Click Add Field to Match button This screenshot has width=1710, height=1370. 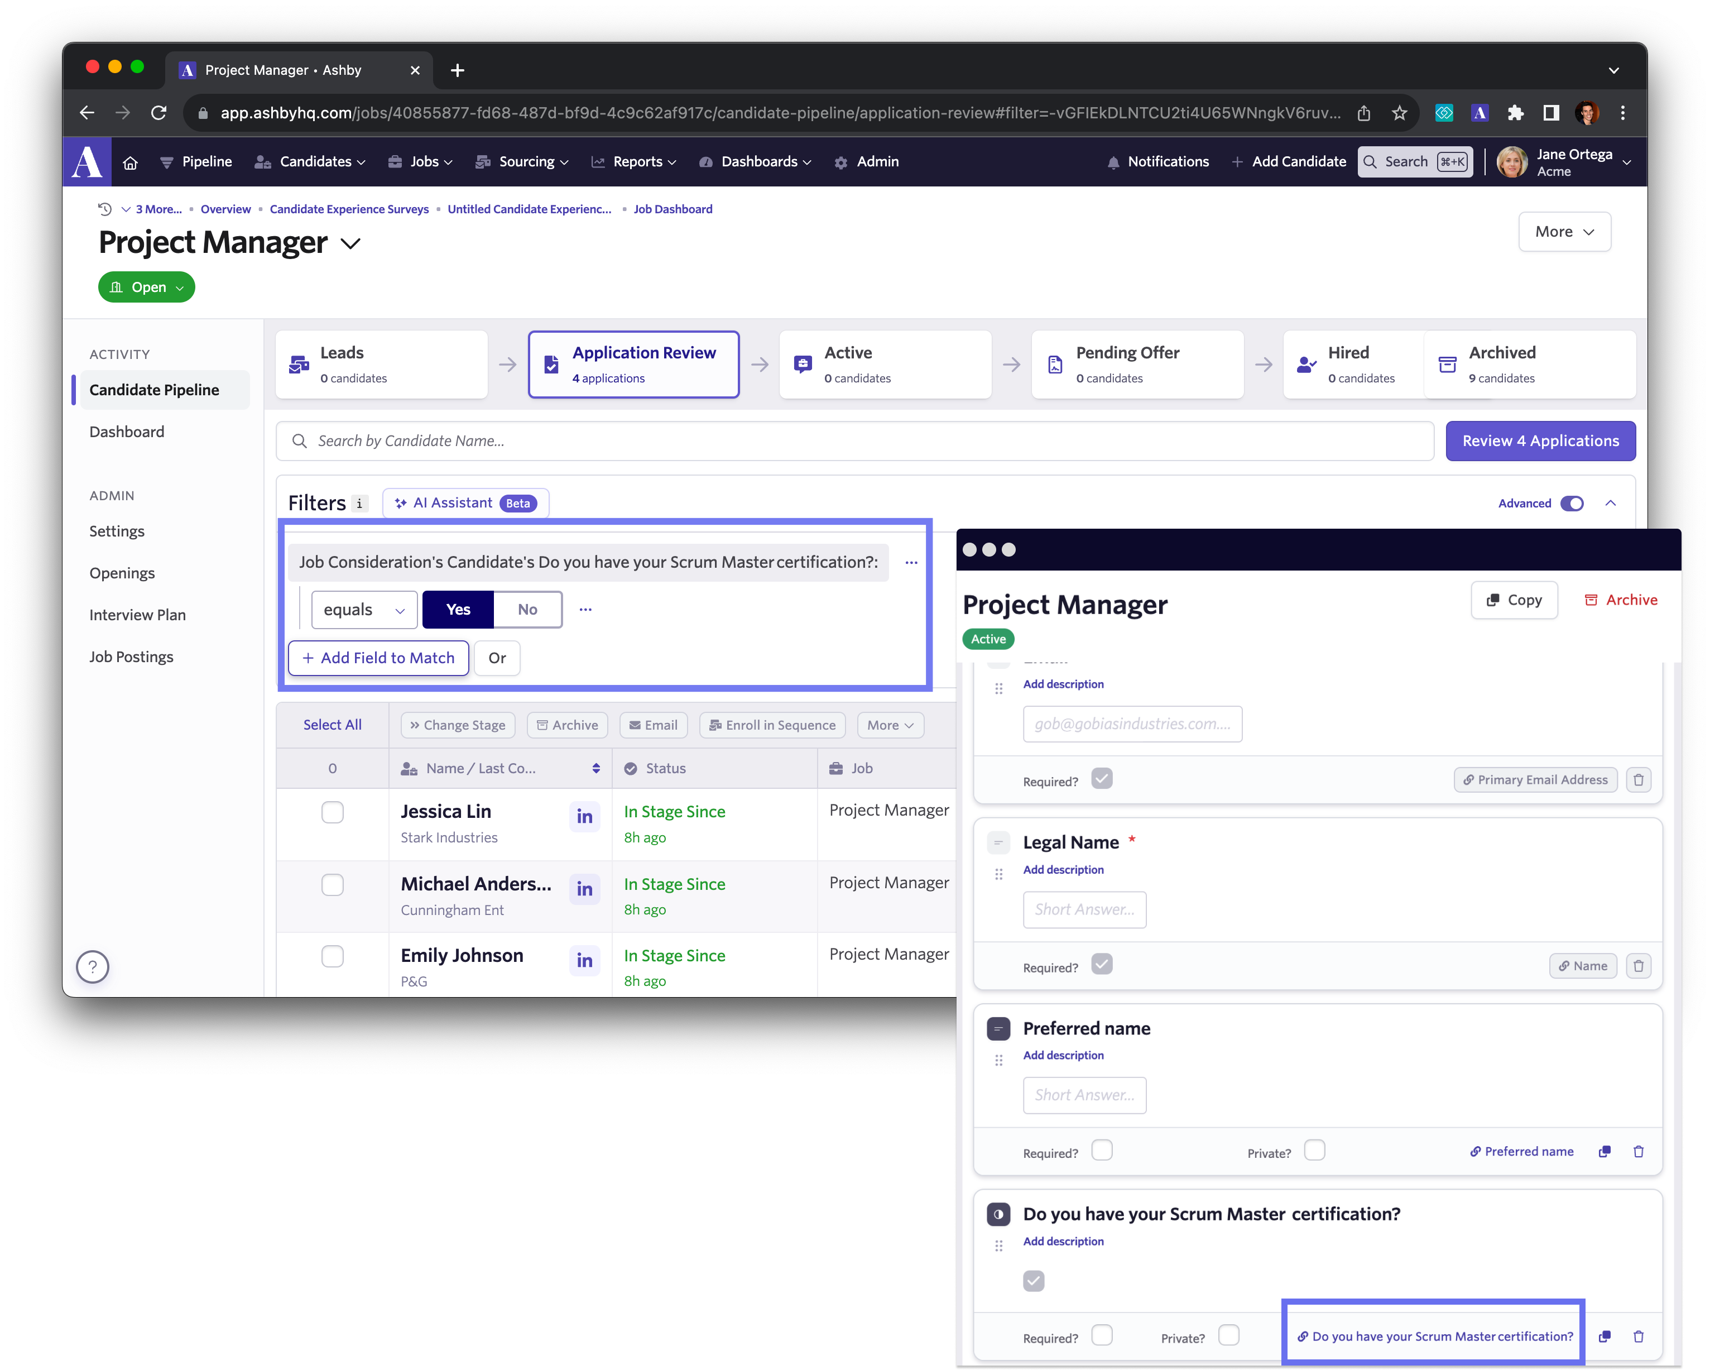378,658
